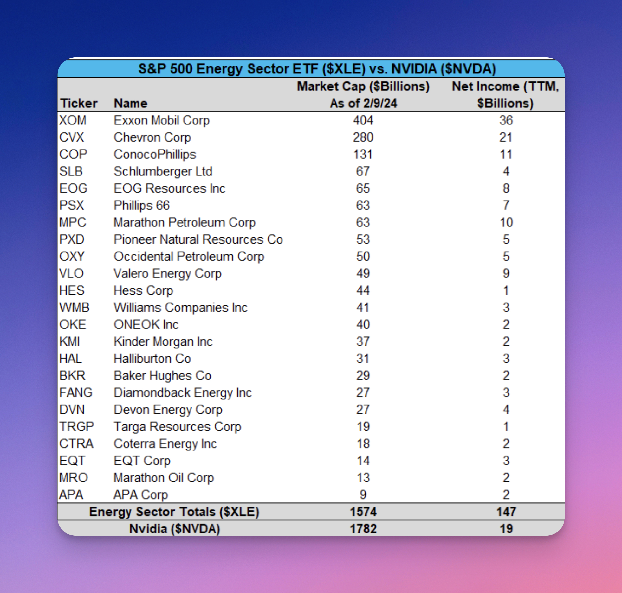This screenshot has height=593, width=622.
Task: Click Halliburton Co name cell
Action: pos(152,359)
